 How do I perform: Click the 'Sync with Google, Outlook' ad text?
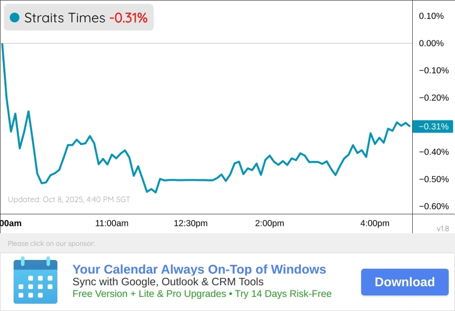click(168, 282)
